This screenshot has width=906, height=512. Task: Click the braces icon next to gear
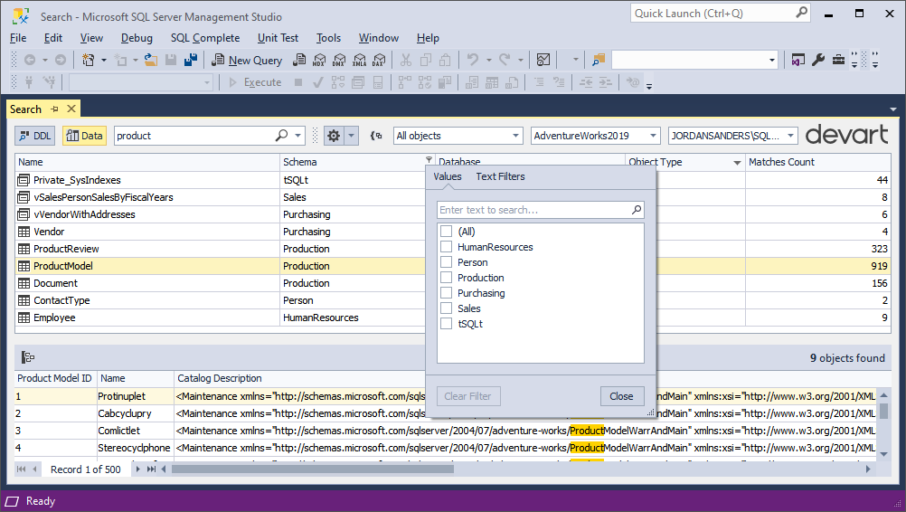point(376,136)
